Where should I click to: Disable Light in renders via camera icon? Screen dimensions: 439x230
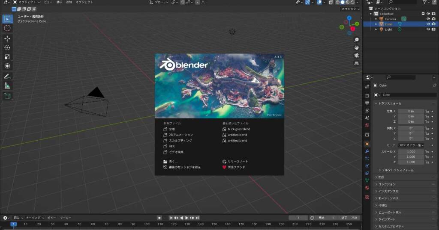coord(433,29)
